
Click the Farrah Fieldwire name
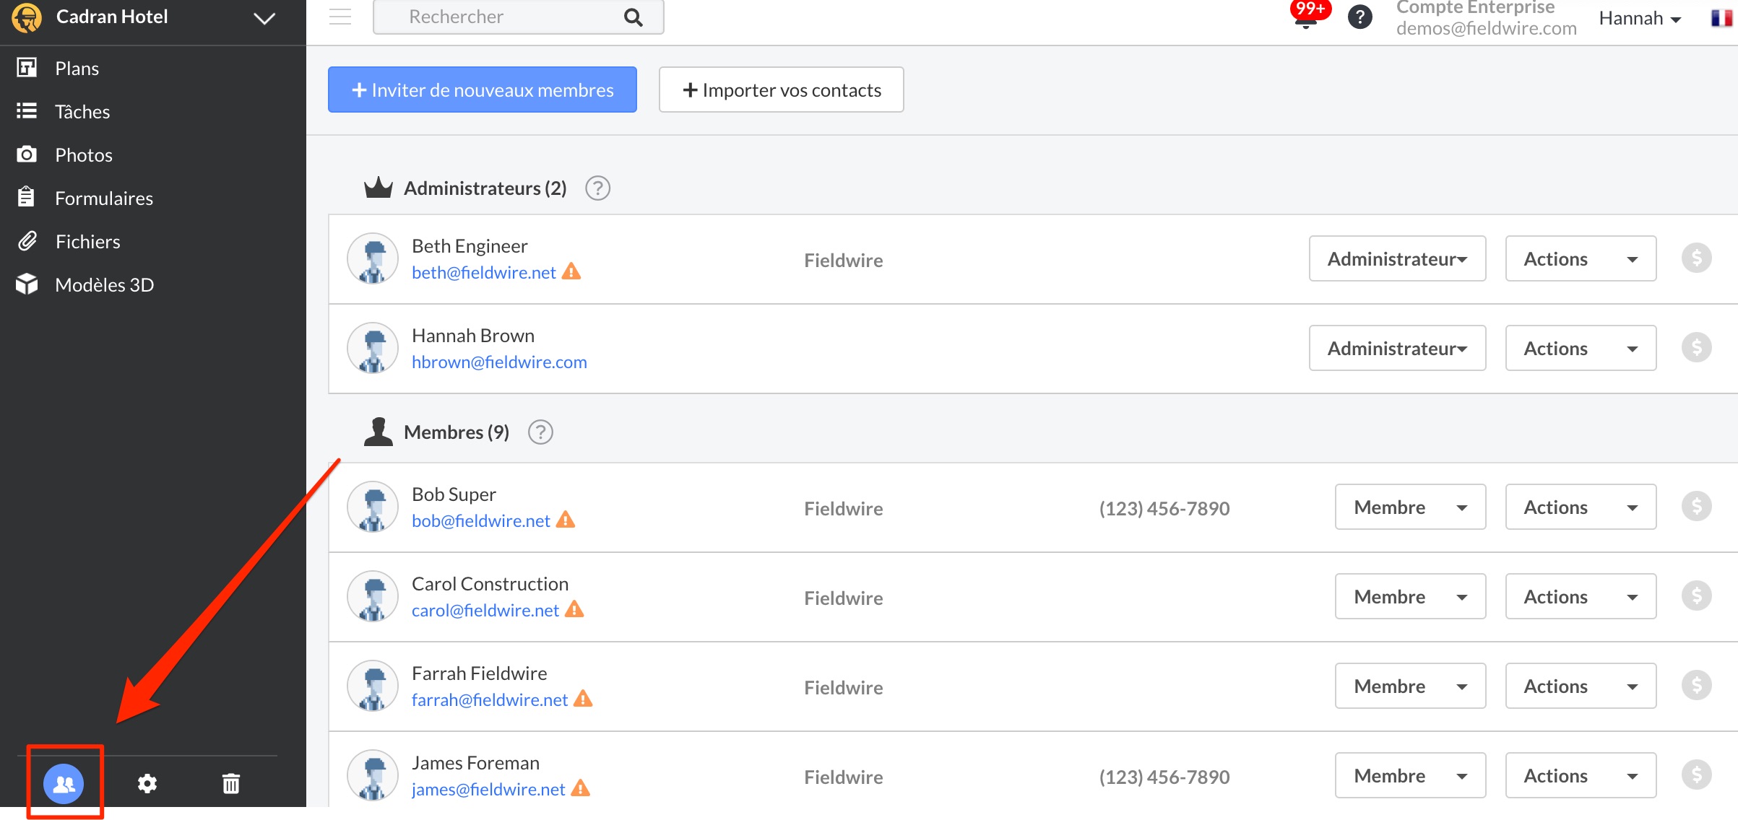(x=480, y=673)
